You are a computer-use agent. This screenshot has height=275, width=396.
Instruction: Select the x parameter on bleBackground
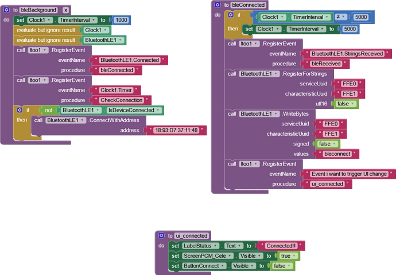[x=65, y=10]
